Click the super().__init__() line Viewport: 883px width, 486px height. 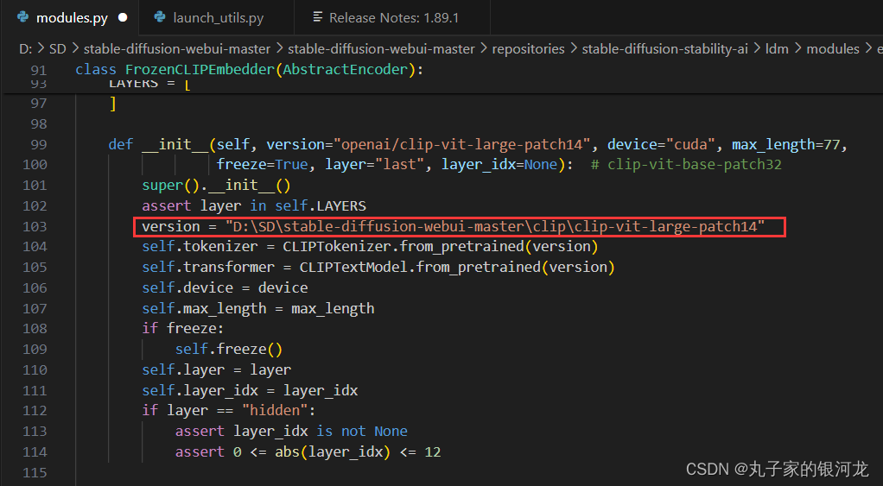coord(216,186)
